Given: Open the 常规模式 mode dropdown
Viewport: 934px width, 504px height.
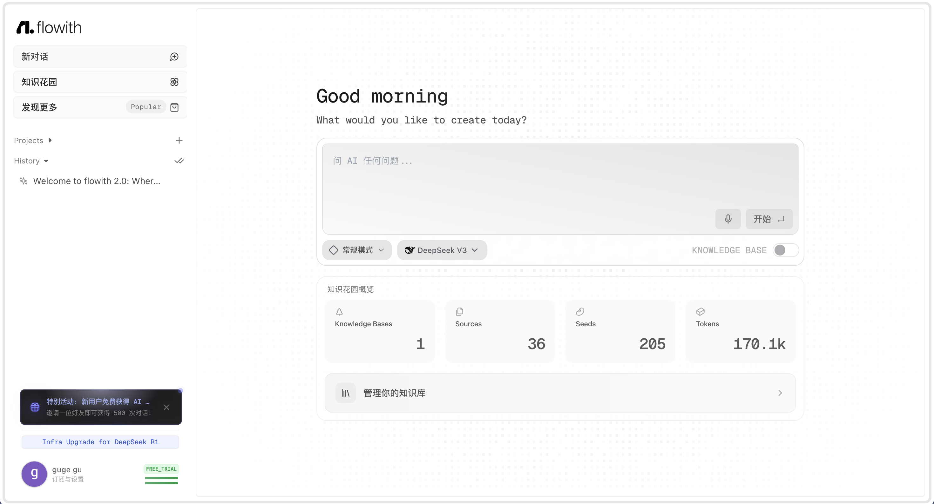Looking at the screenshot, I should (357, 250).
